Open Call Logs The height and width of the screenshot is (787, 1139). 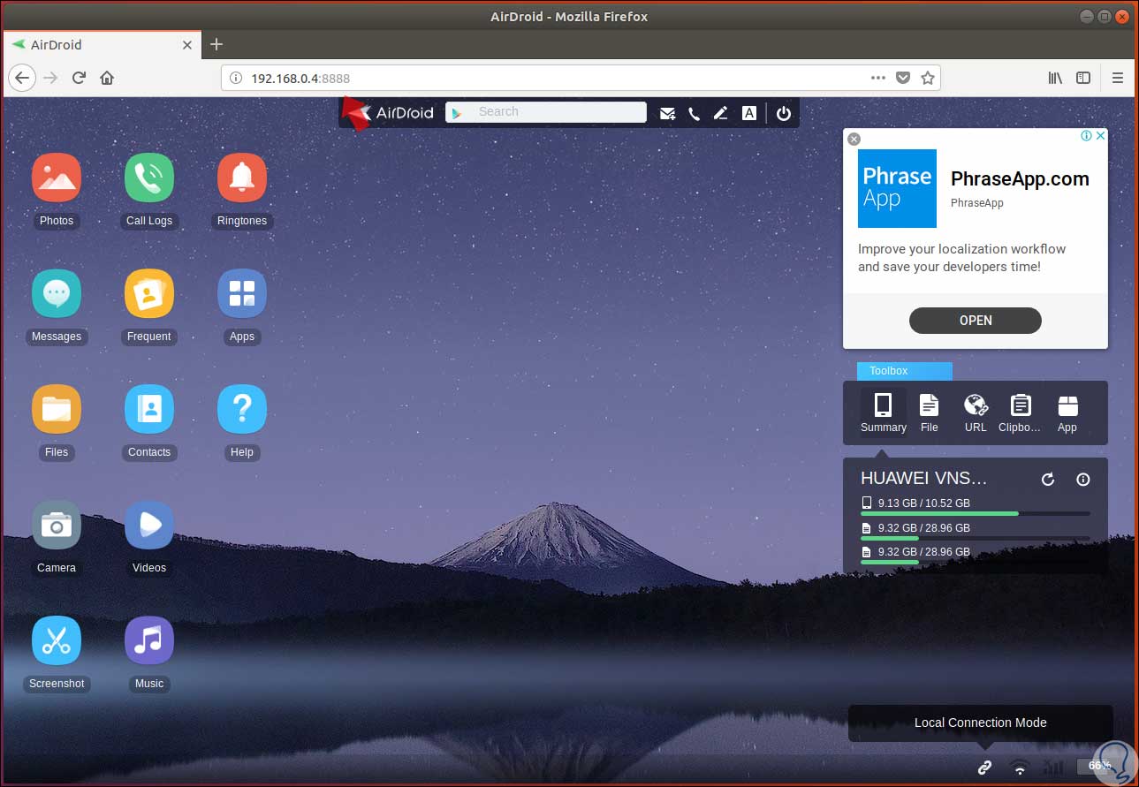point(149,178)
